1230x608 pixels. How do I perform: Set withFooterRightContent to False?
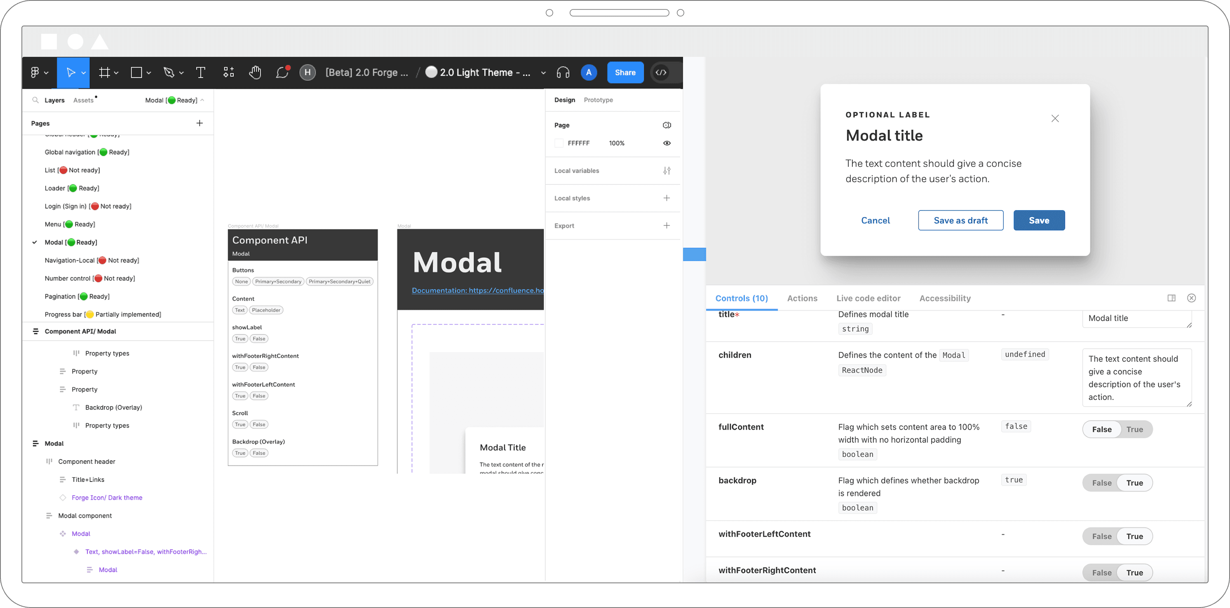click(1101, 573)
